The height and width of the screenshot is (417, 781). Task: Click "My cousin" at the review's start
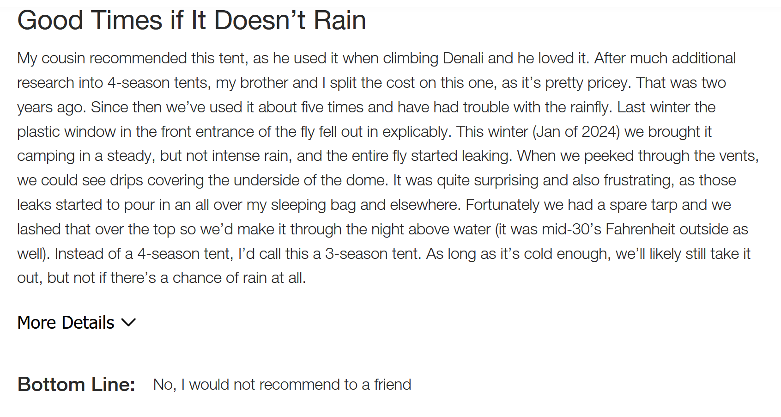pyautogui.click(x=51, y=58)
